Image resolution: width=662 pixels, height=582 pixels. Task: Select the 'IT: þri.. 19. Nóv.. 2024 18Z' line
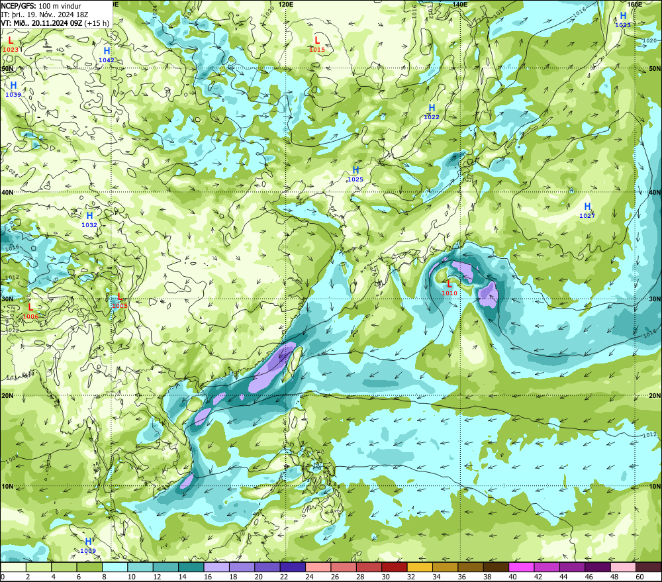pyautogui.click(x=45, y=15)
